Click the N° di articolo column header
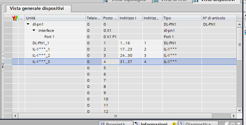Viewport: 246px width, 125px height. 219,18
